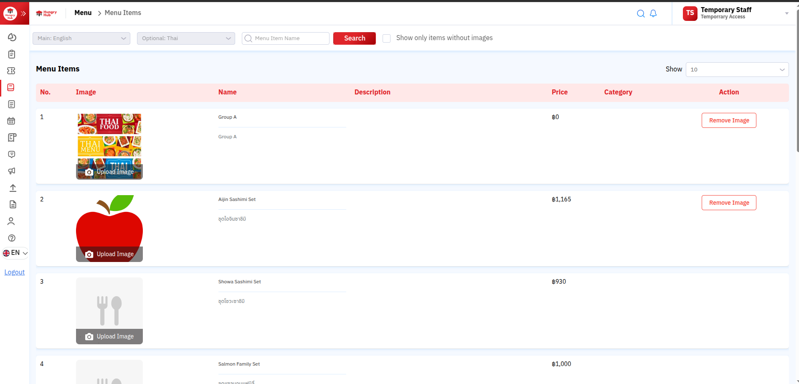The image size is (799, 384).
Task: Expand the sidebar with double chevron
Action: pyautogui.click(x=23, y=13)
